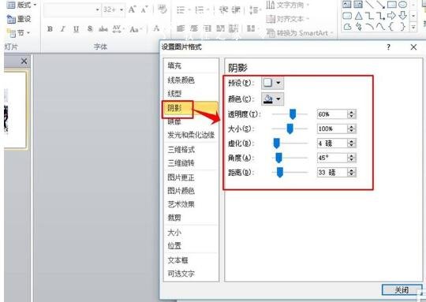Select the oval shape in the gallery

click(x=403, y=5)
